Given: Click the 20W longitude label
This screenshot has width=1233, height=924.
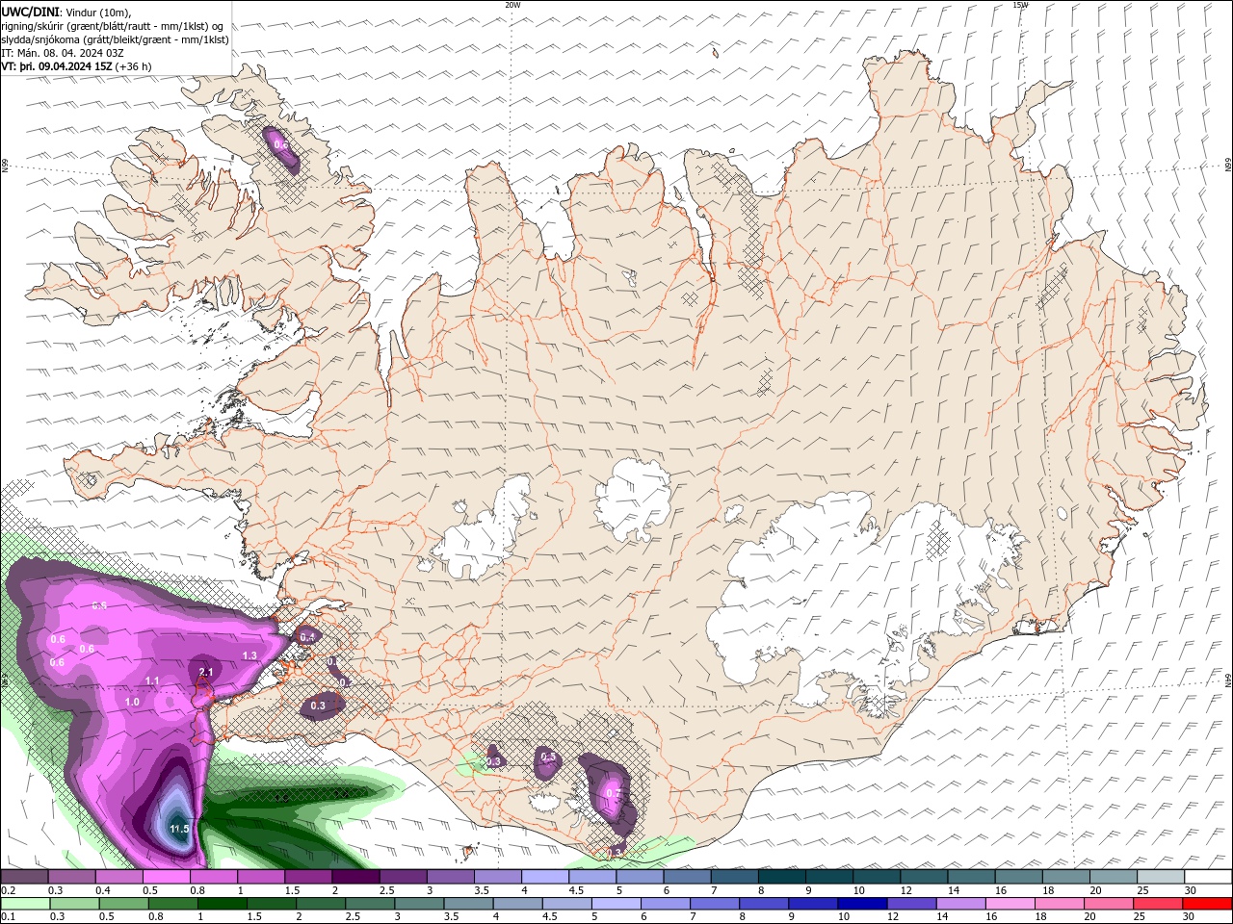Looking at the screenshot, I should click(x=512, y=5).
